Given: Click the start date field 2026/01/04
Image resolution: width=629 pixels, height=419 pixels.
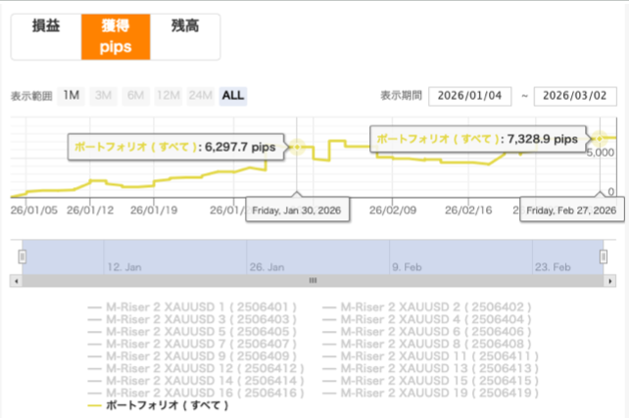Looking at the screenshot, I should (470, 95).
